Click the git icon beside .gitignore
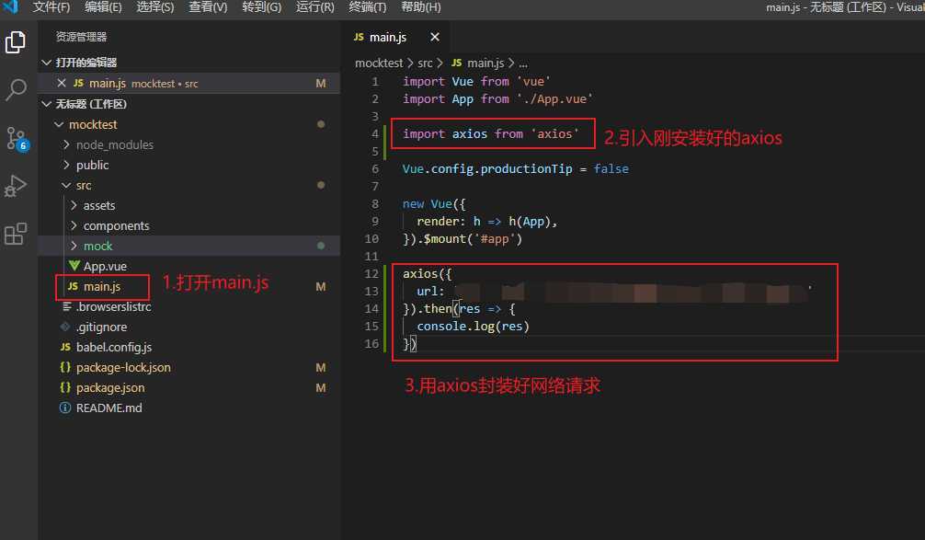925x540 pixels. point(65,327)
